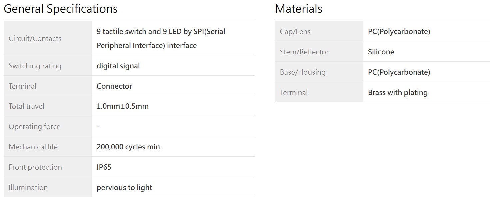Click the Silicone value
Image resolution: width=490 pixels, height=197 pixels.
pos(381,52)
